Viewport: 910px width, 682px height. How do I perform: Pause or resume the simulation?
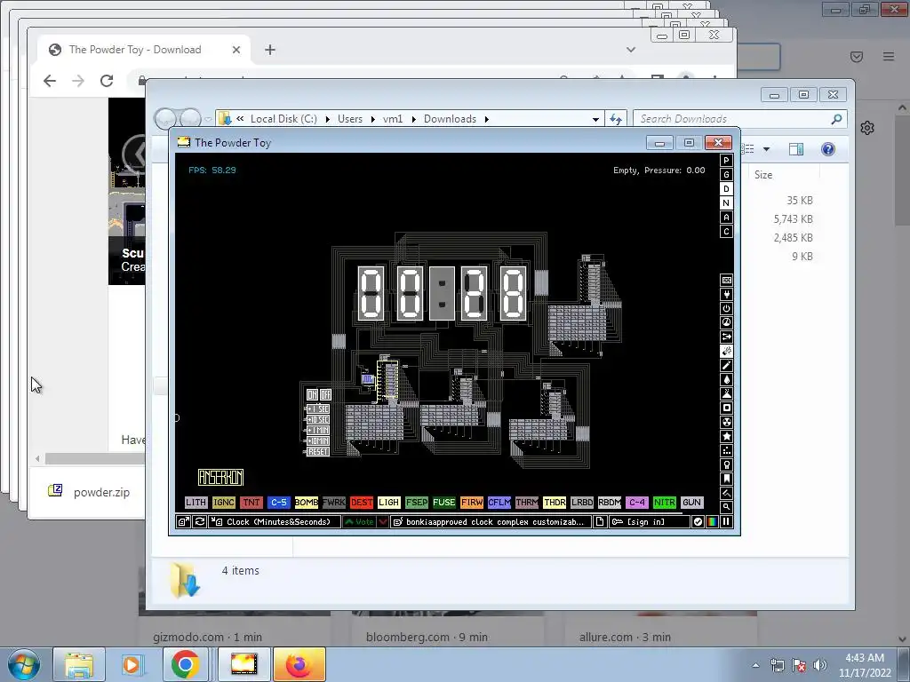click(726, 522)
